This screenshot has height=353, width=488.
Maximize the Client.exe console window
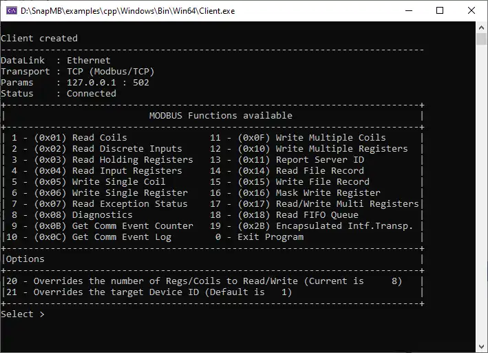coord(441,10)
